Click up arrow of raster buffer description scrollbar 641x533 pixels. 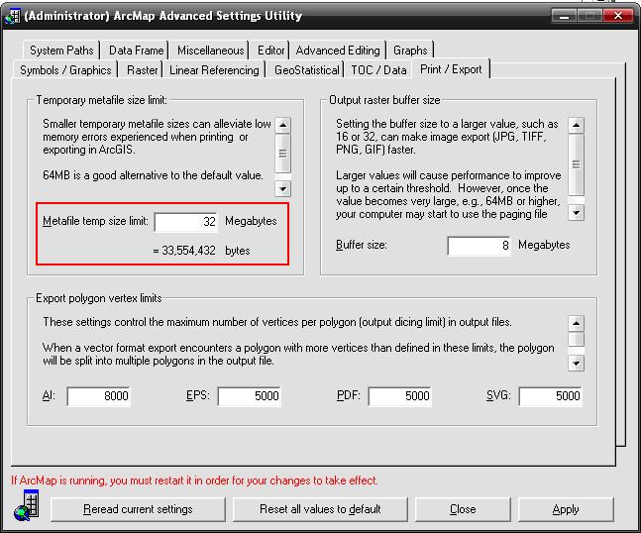tap(576, 126)
